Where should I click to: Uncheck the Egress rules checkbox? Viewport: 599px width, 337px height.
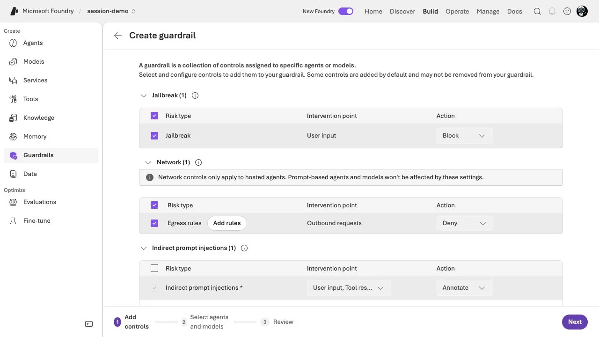coord(154,223)
